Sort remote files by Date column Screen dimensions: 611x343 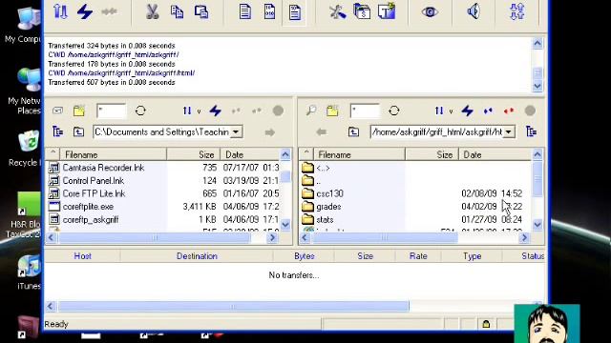tap(495, 154)
